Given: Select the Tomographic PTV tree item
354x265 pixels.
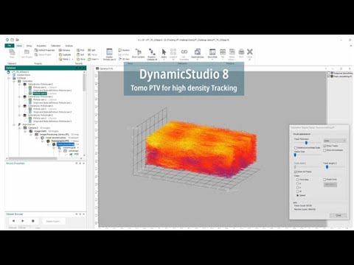Looking at the screenshot, I should 60,141.
